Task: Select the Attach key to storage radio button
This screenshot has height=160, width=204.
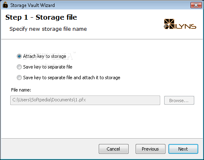Action: 19,56
